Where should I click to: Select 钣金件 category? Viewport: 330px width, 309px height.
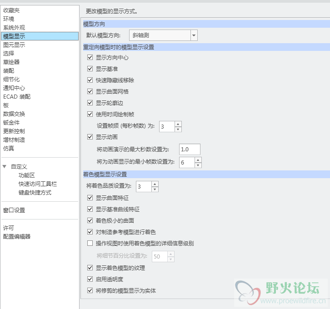click(x=40, y=122)
